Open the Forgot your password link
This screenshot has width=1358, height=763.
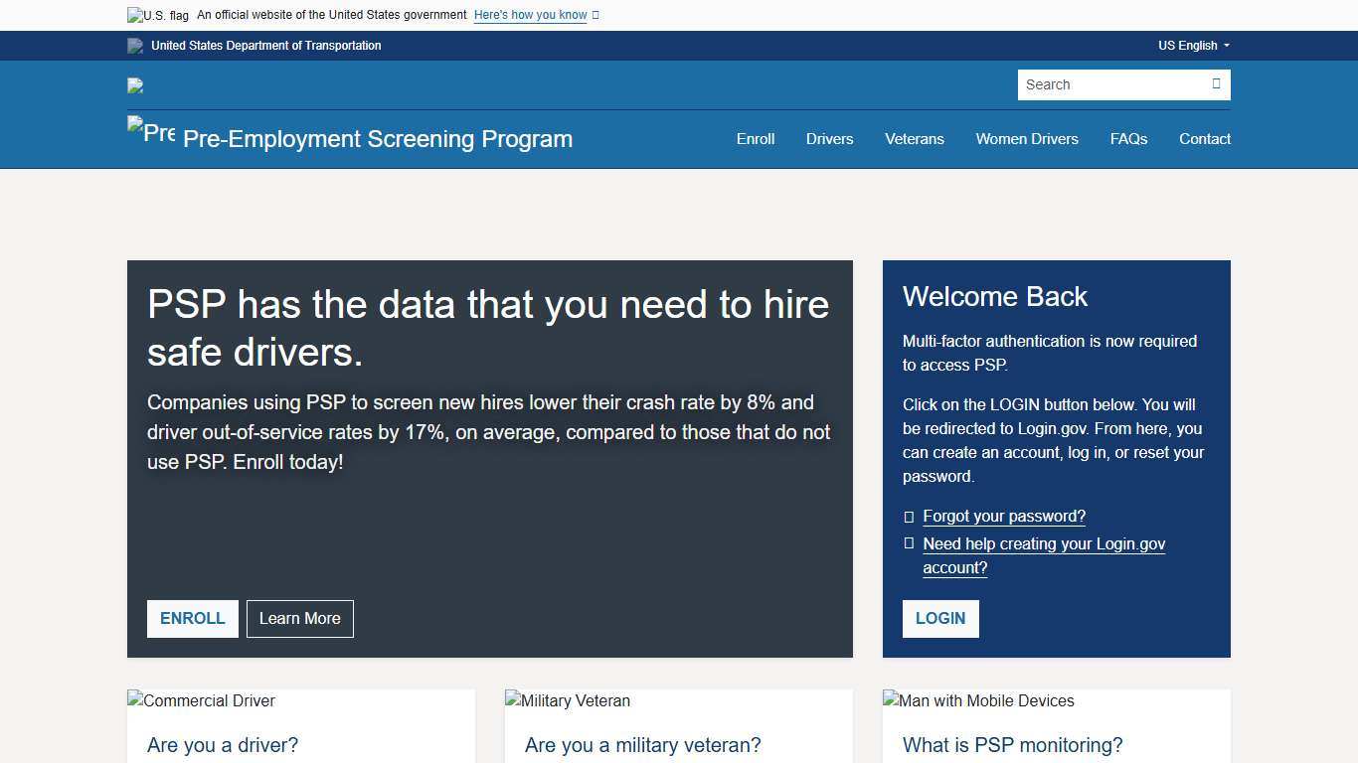click(x=1004, y=517)
